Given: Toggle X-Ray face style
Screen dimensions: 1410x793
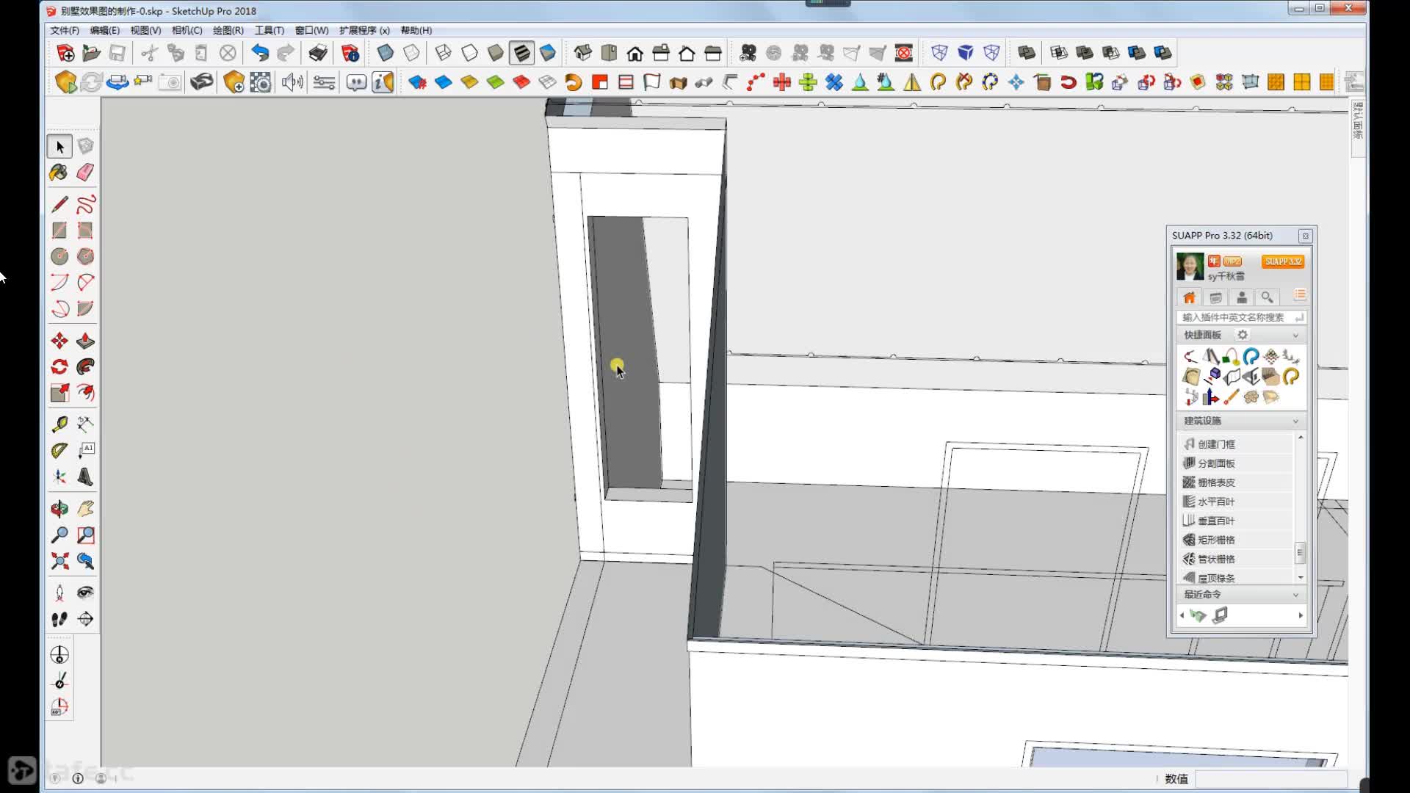Looking at the screenshot, I should pos(385,53).
